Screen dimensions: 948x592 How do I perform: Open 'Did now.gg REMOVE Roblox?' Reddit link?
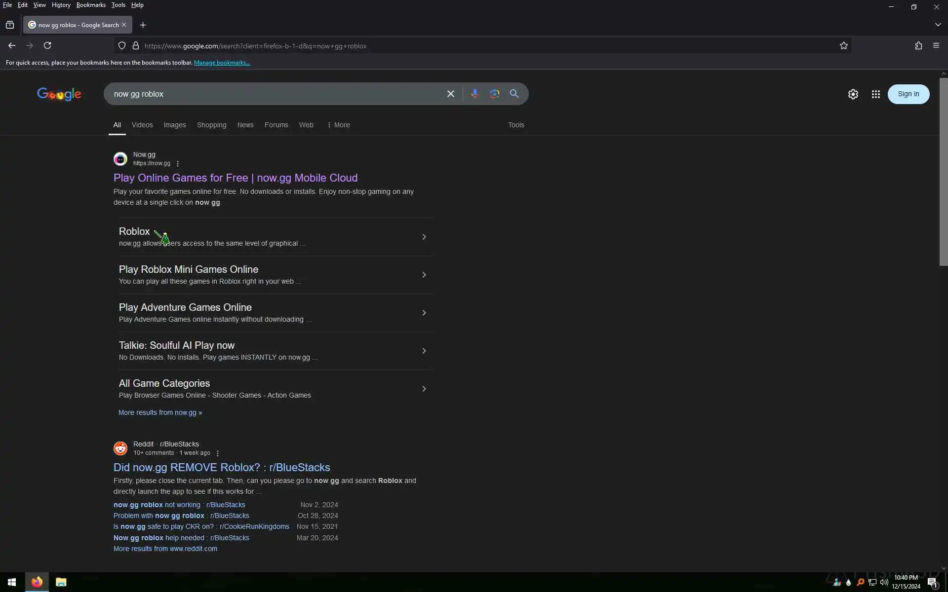pyautogui.click(x=222, y=467)
